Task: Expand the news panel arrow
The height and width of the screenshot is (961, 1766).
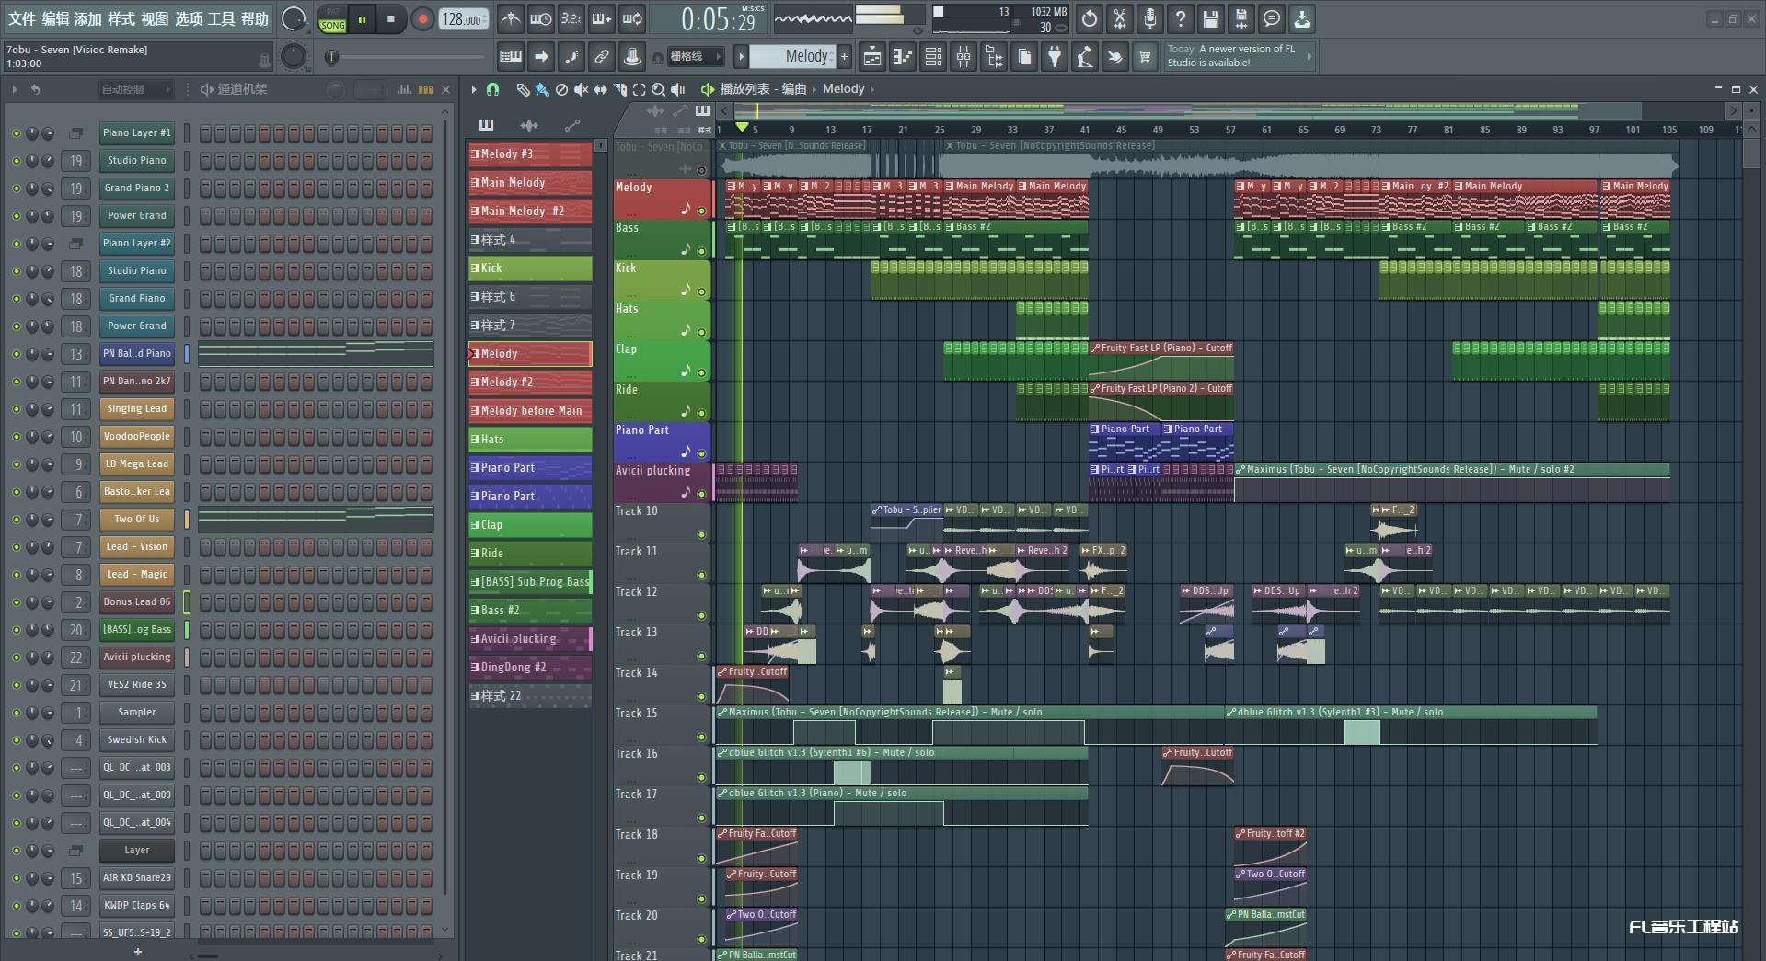Action: 1309,56
